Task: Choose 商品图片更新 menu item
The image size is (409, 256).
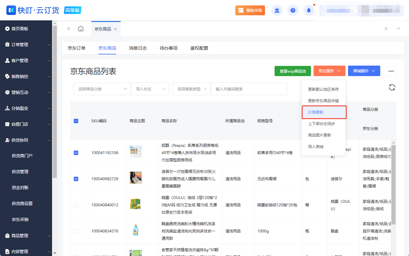Action: 323,135
